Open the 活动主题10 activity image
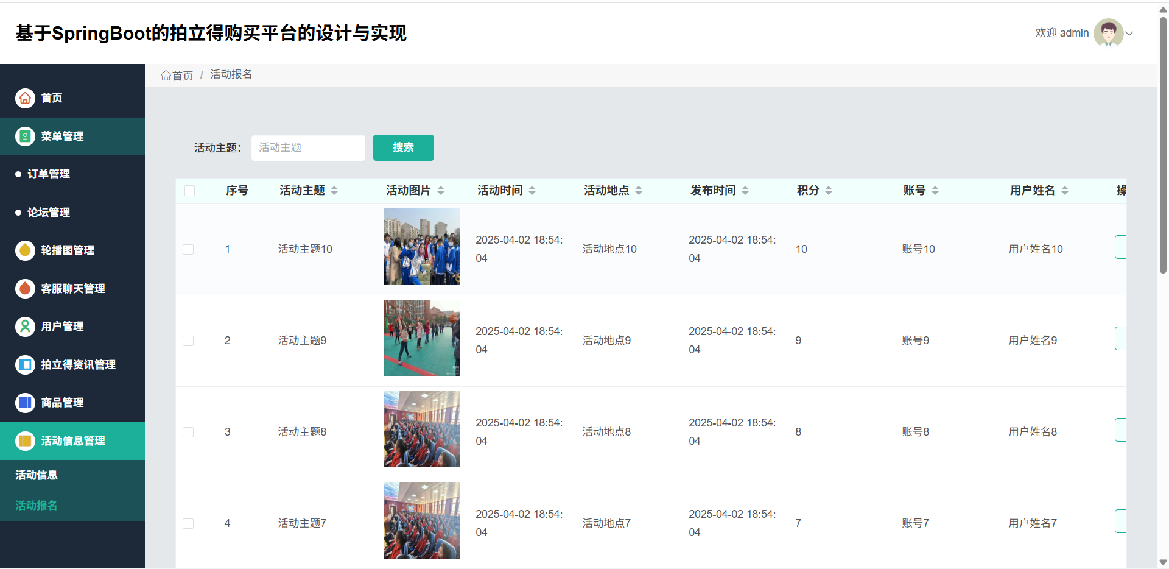This screenshot has width=1169, height=569. 422,247
